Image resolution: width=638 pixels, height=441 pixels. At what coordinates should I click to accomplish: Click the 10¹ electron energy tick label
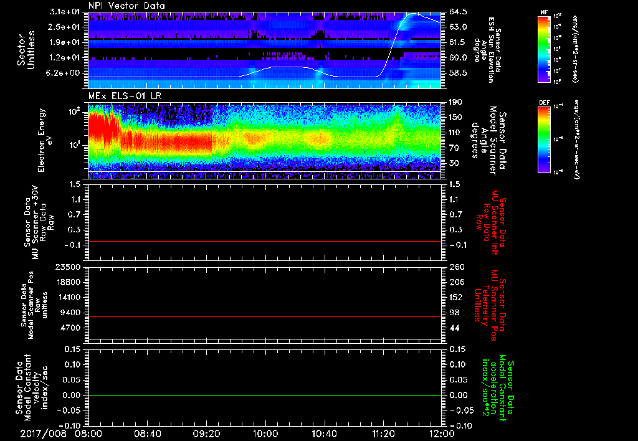pyautogui.click(x=75, y=145)
